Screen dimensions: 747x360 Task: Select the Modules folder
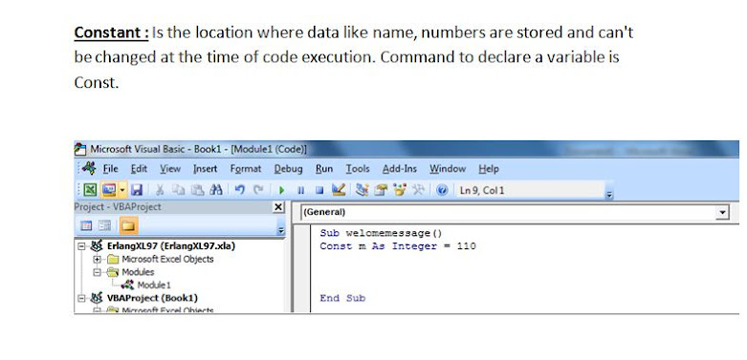138,272
